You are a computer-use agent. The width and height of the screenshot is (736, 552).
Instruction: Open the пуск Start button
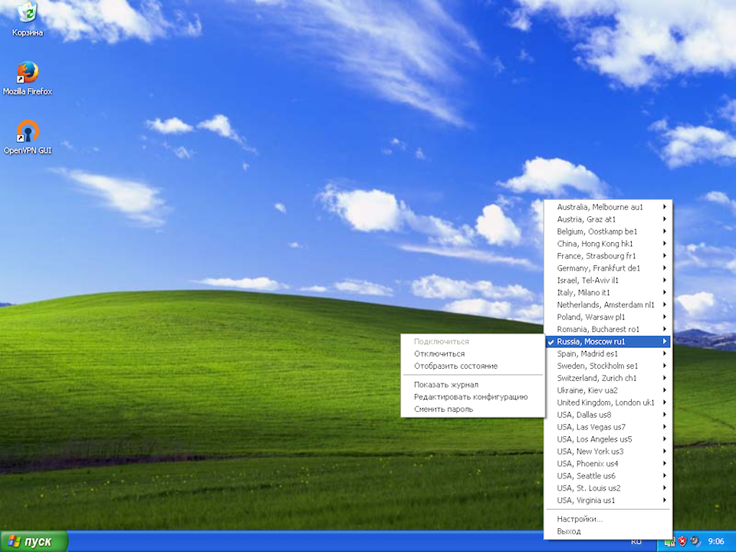34,541
